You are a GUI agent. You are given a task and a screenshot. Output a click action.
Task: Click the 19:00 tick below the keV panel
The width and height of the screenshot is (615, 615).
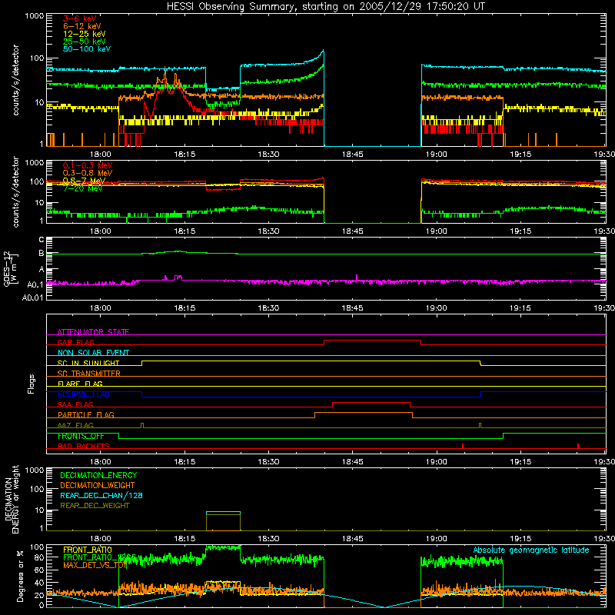tap(436, 155)
